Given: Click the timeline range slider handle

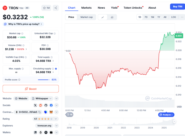Looking at the screenshot, I should click(x=174, y=122).
